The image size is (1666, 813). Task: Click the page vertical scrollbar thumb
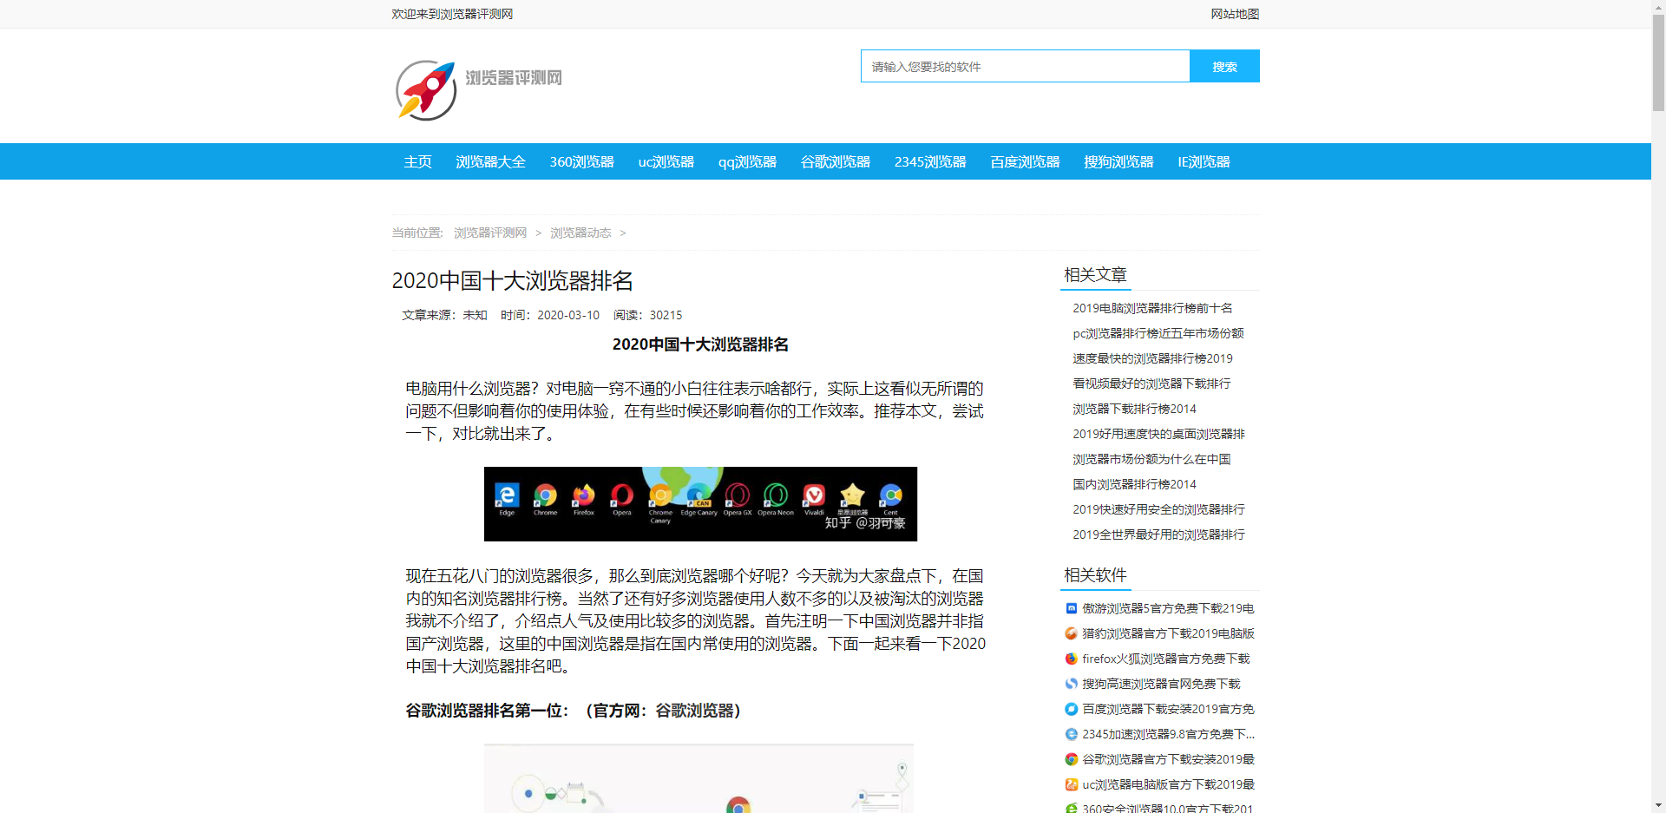click(x=1658, y=62)
